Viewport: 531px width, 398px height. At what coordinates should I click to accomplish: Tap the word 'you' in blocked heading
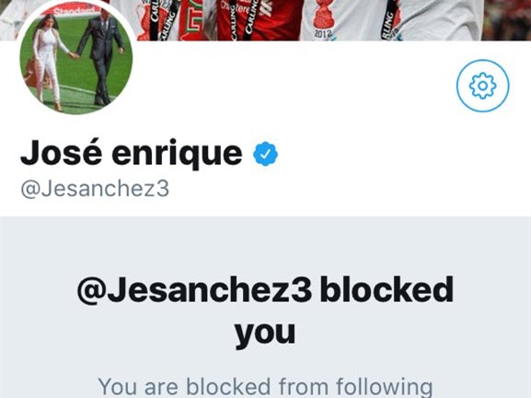click(265, 334)
